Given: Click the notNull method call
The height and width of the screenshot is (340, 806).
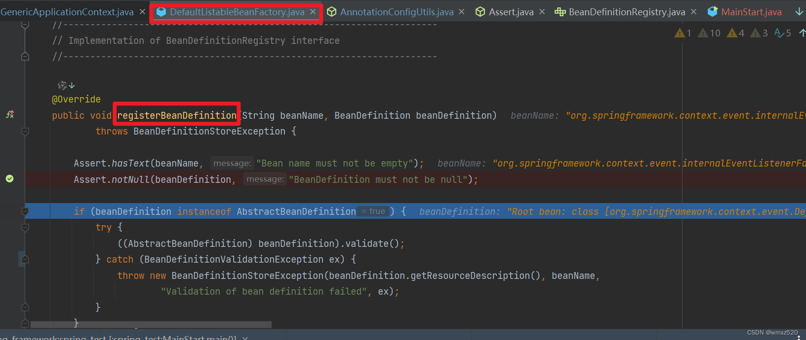Looking at the screenshot, I should pyautogui.click(x=130, y=179).
